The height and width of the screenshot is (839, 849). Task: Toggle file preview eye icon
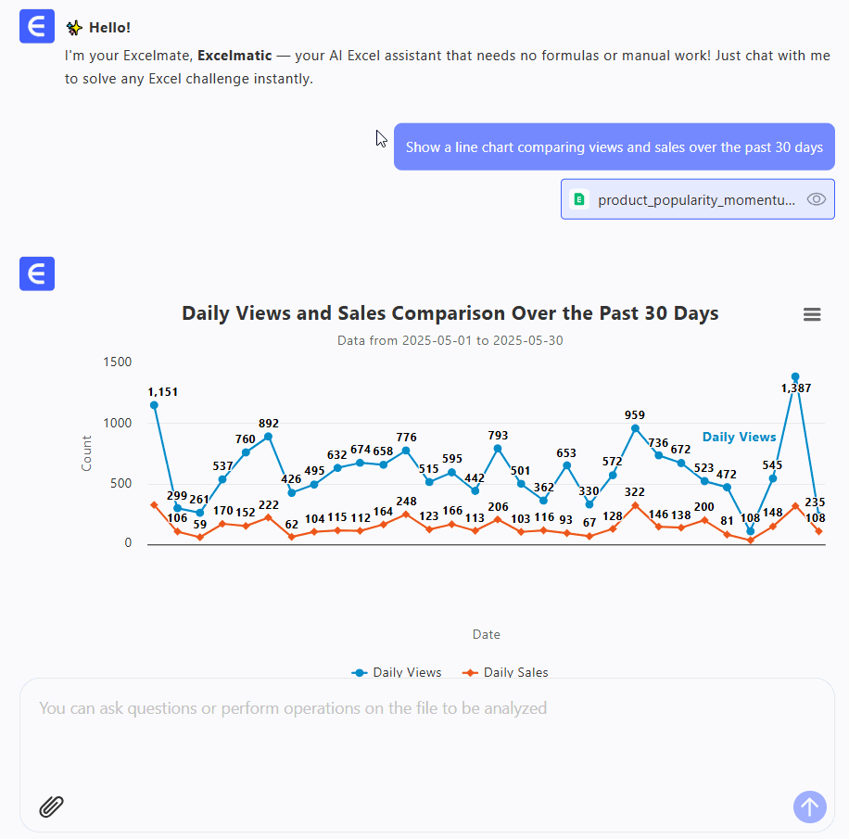click(816, 199)
